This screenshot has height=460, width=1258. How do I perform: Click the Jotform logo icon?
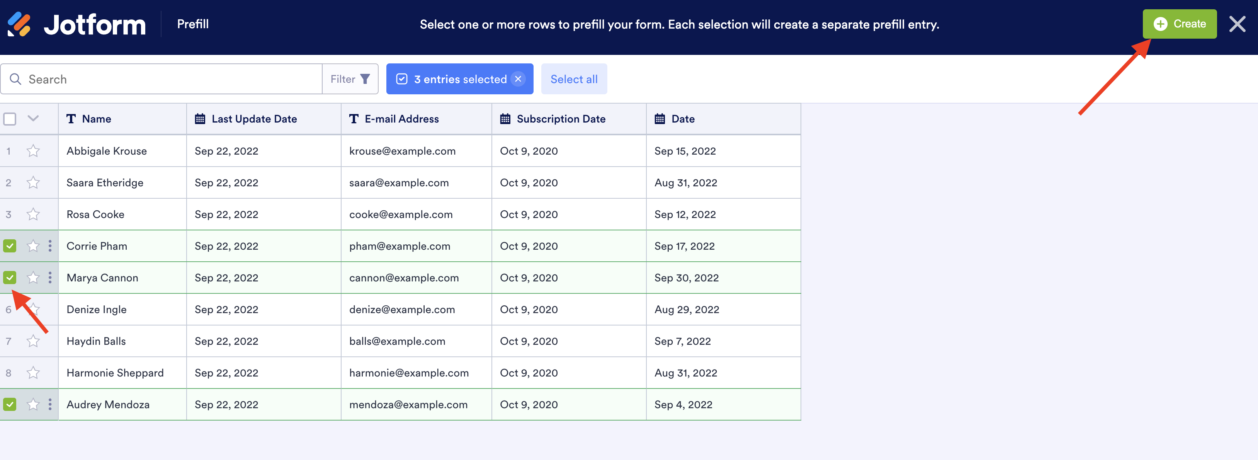point(20,24)
